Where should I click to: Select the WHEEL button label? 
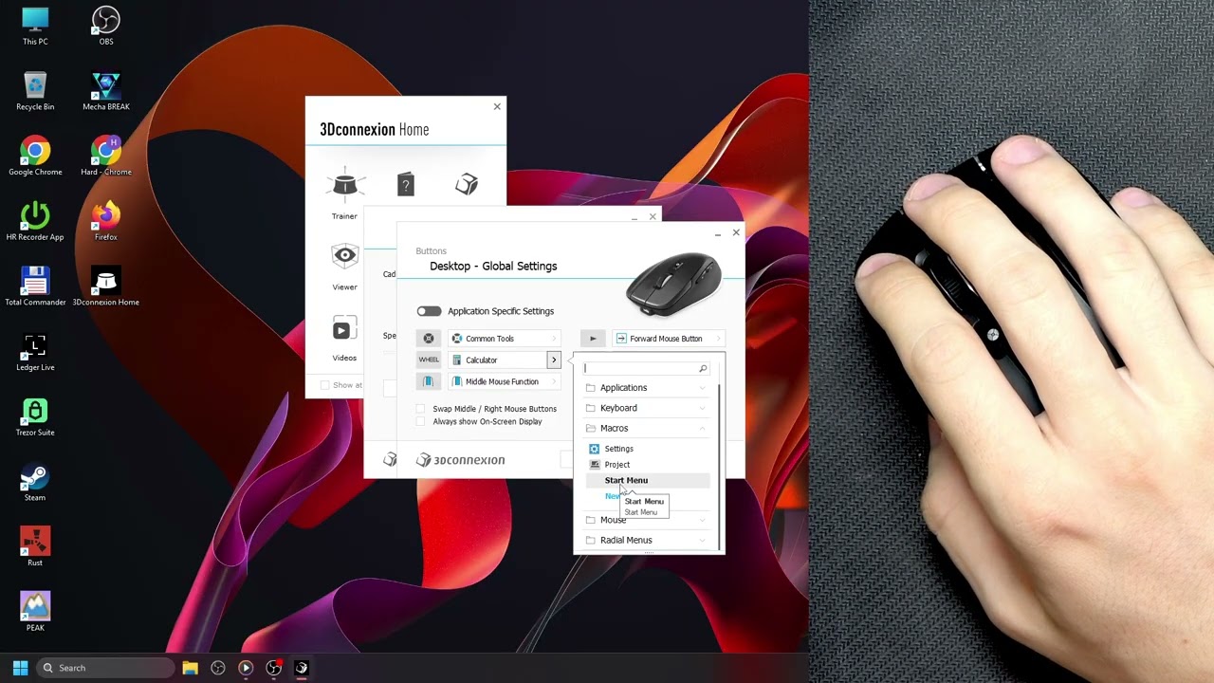pos(429,360)
